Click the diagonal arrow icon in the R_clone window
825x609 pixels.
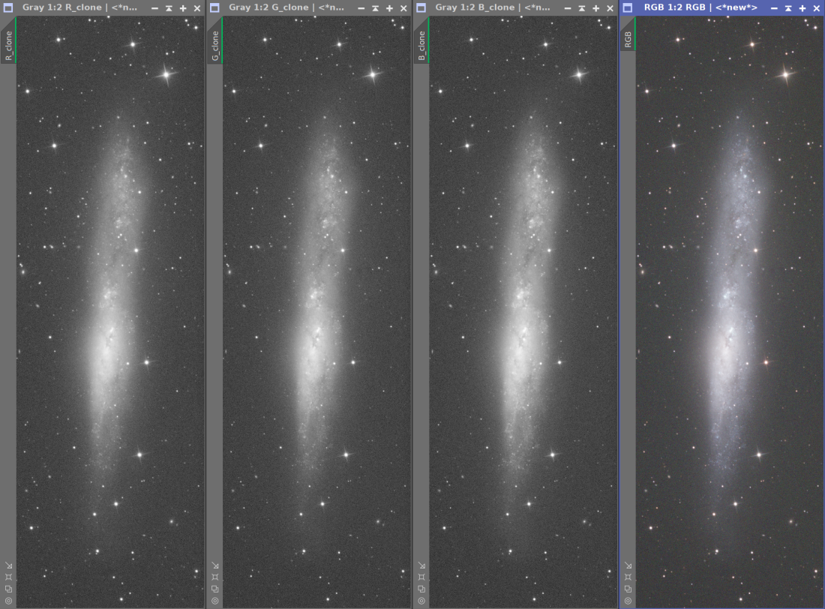pos(8,565)
